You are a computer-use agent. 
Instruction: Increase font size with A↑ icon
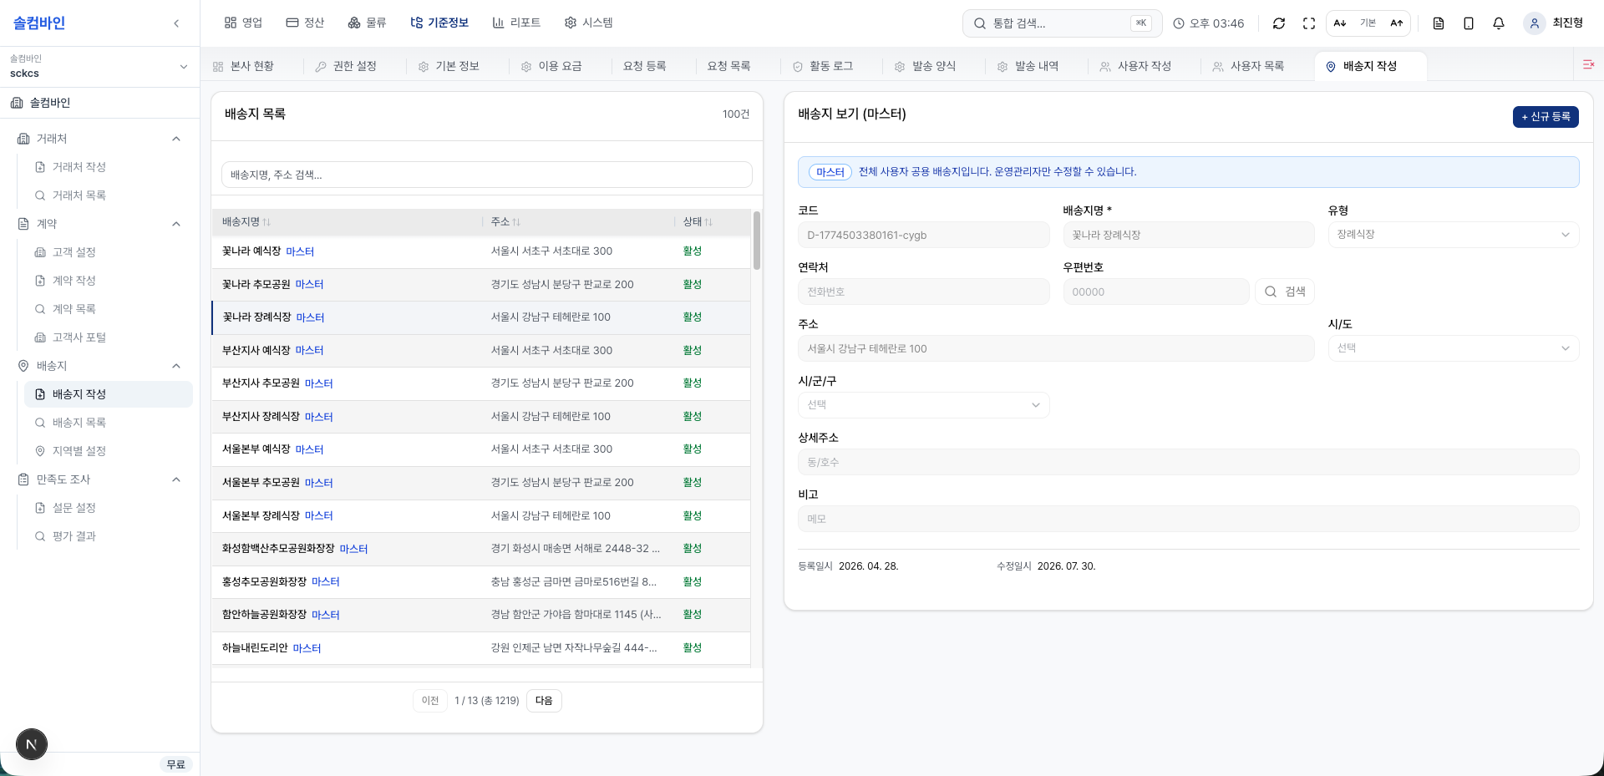(1396, 23)
